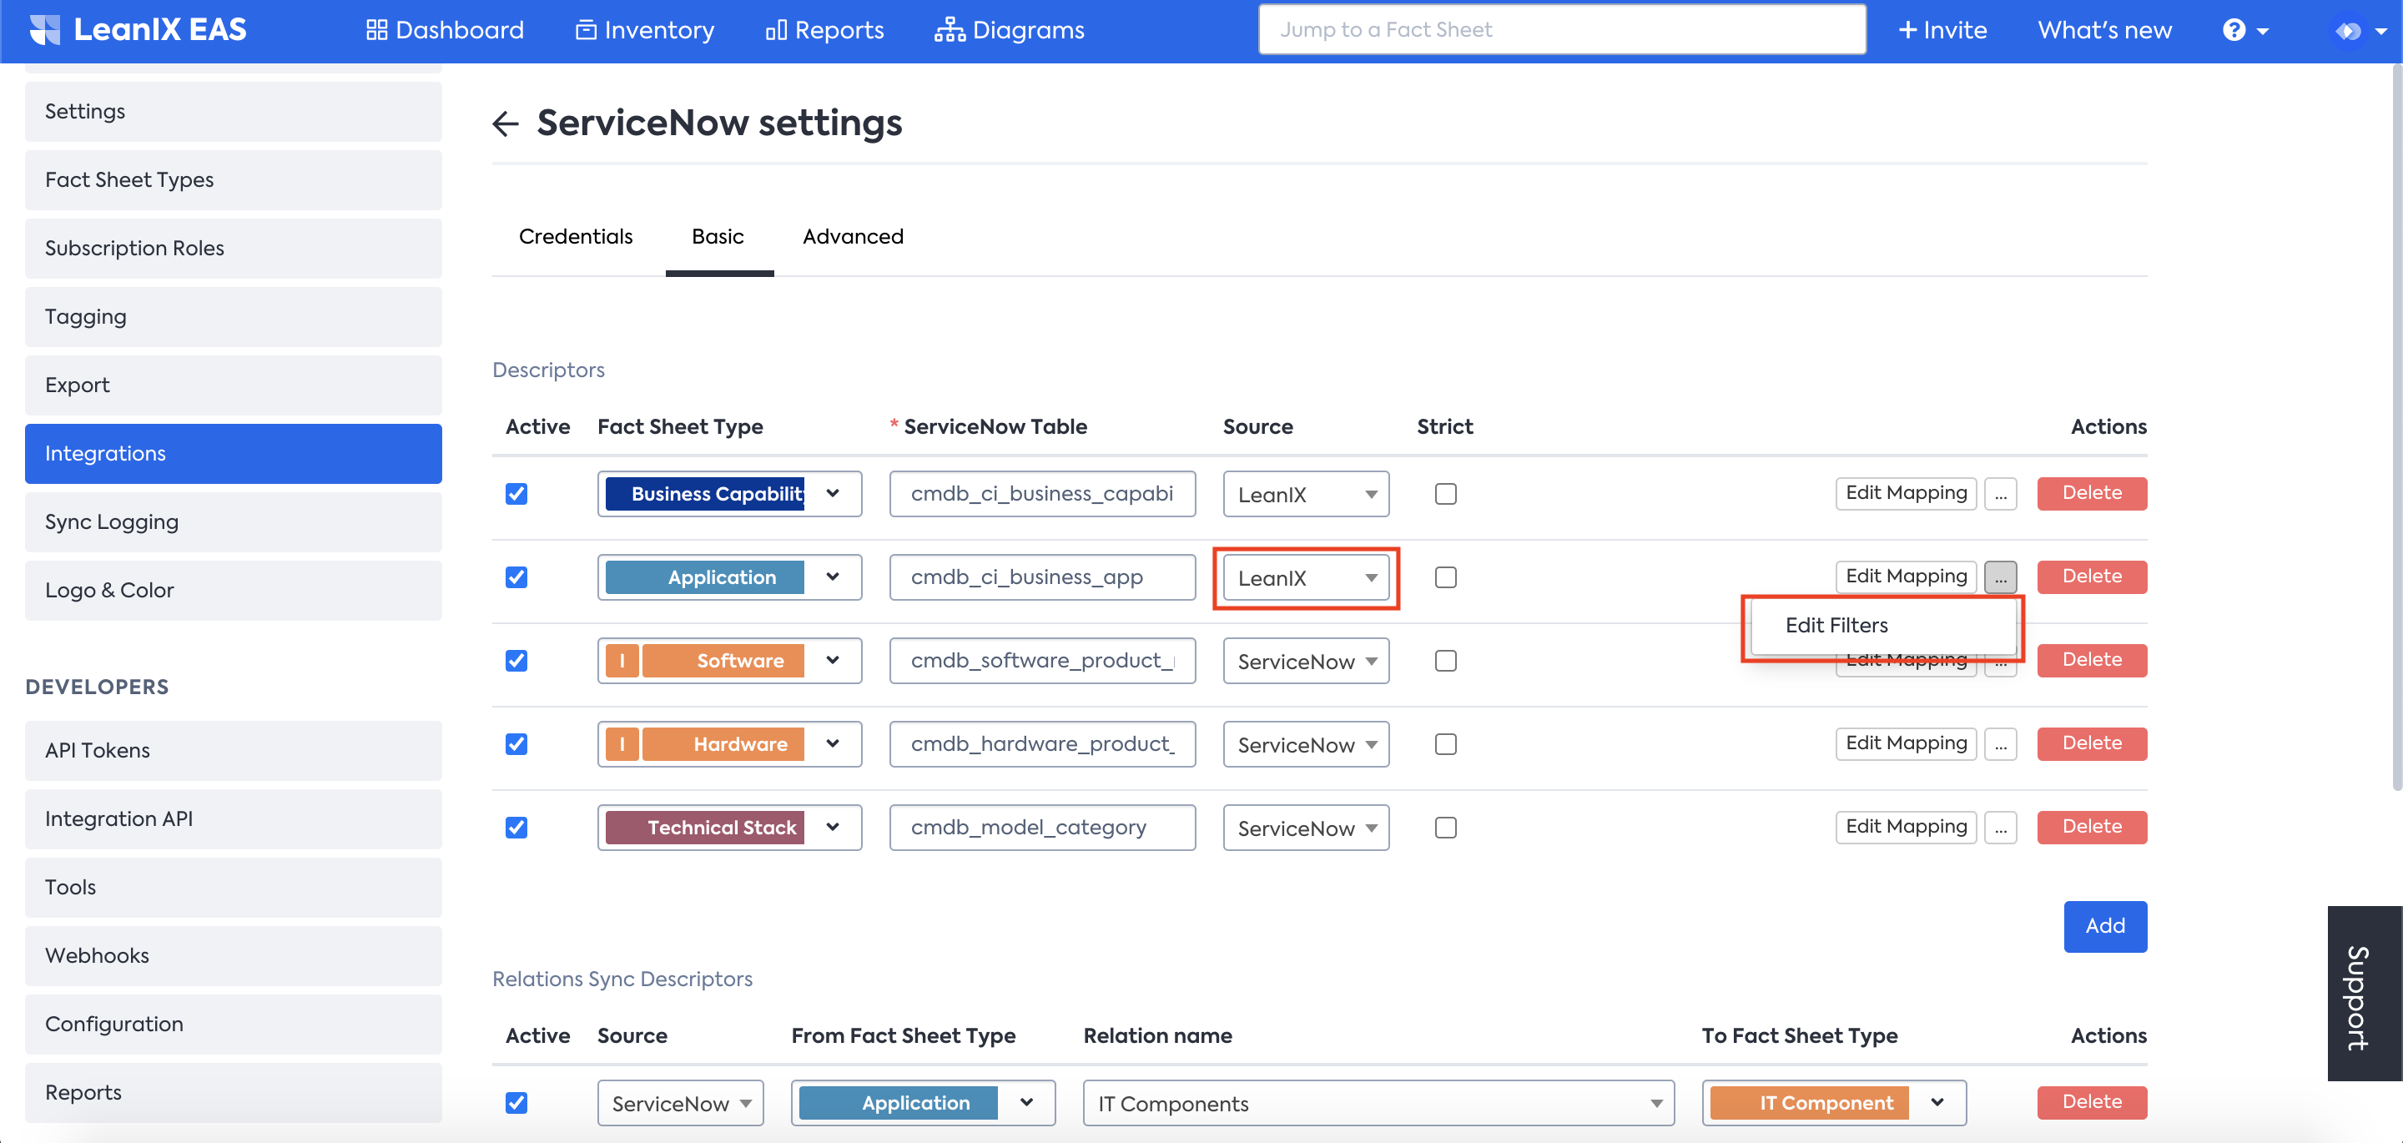The image size is (2403, 1143).
Task: Uncheck Active for Software descriptor
Action: (516, 661)
